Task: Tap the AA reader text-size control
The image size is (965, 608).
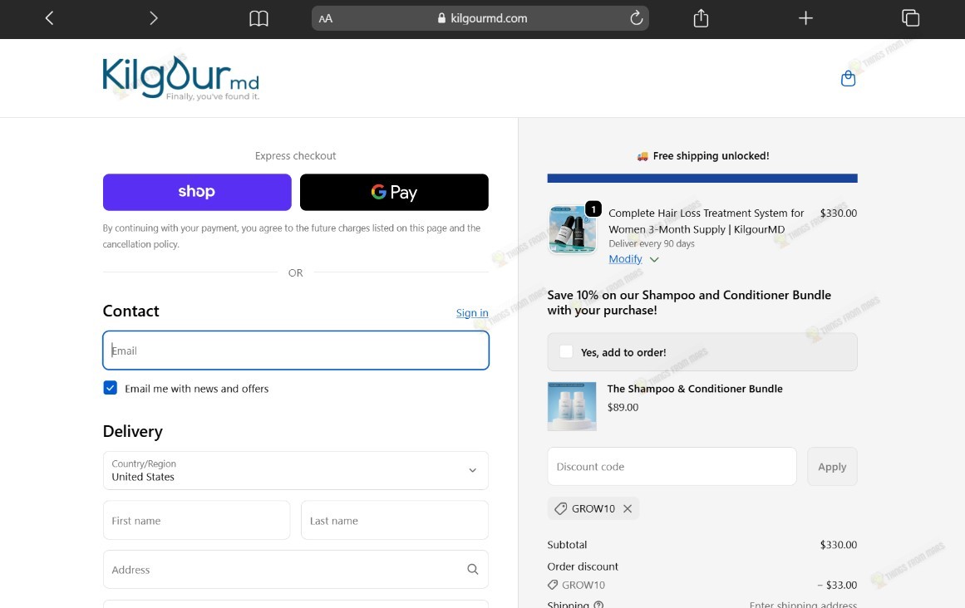Action: (326, 18)
